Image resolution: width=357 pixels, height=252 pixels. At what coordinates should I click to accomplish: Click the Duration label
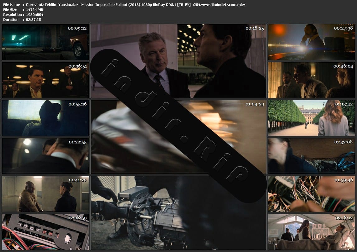click(11, 20)
